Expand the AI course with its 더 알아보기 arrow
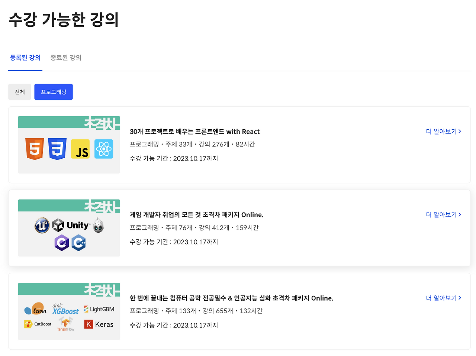The image size is (476, 356). (x=460, y=298)
